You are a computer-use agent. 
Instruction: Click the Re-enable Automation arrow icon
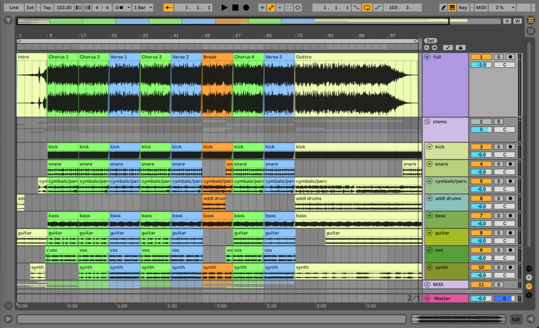point(280,7)
